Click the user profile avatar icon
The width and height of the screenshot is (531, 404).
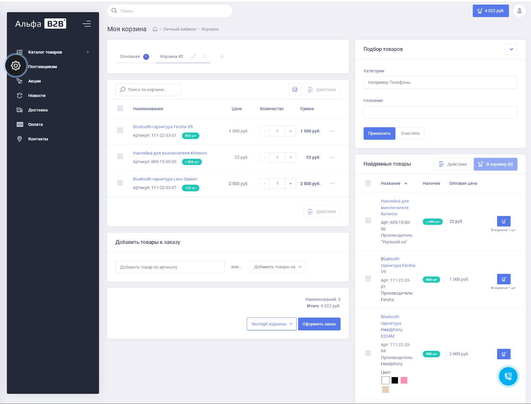[519, 11]
